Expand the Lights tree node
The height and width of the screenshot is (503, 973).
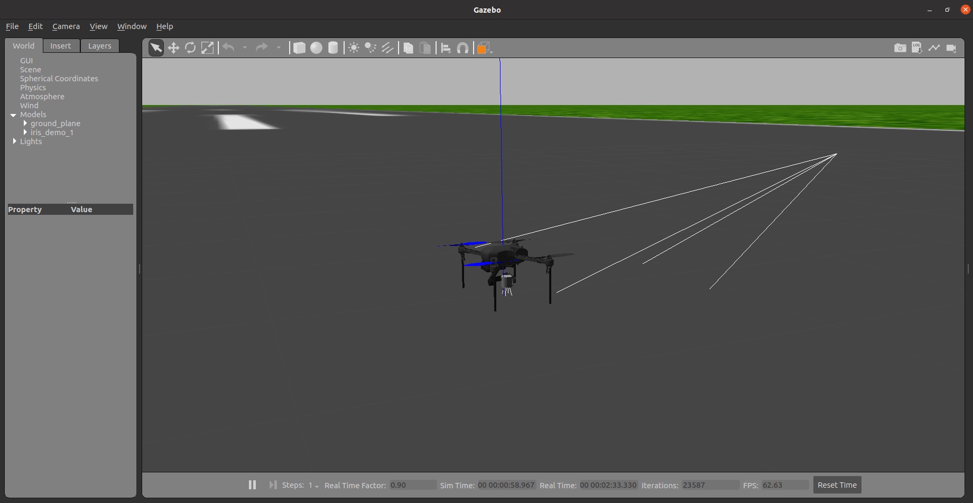(14, 141)
